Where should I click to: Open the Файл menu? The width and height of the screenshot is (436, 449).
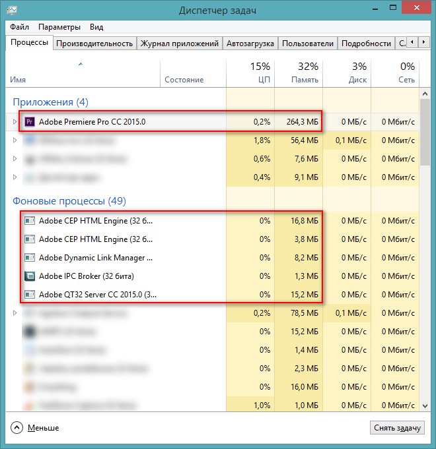pos(19,27)
